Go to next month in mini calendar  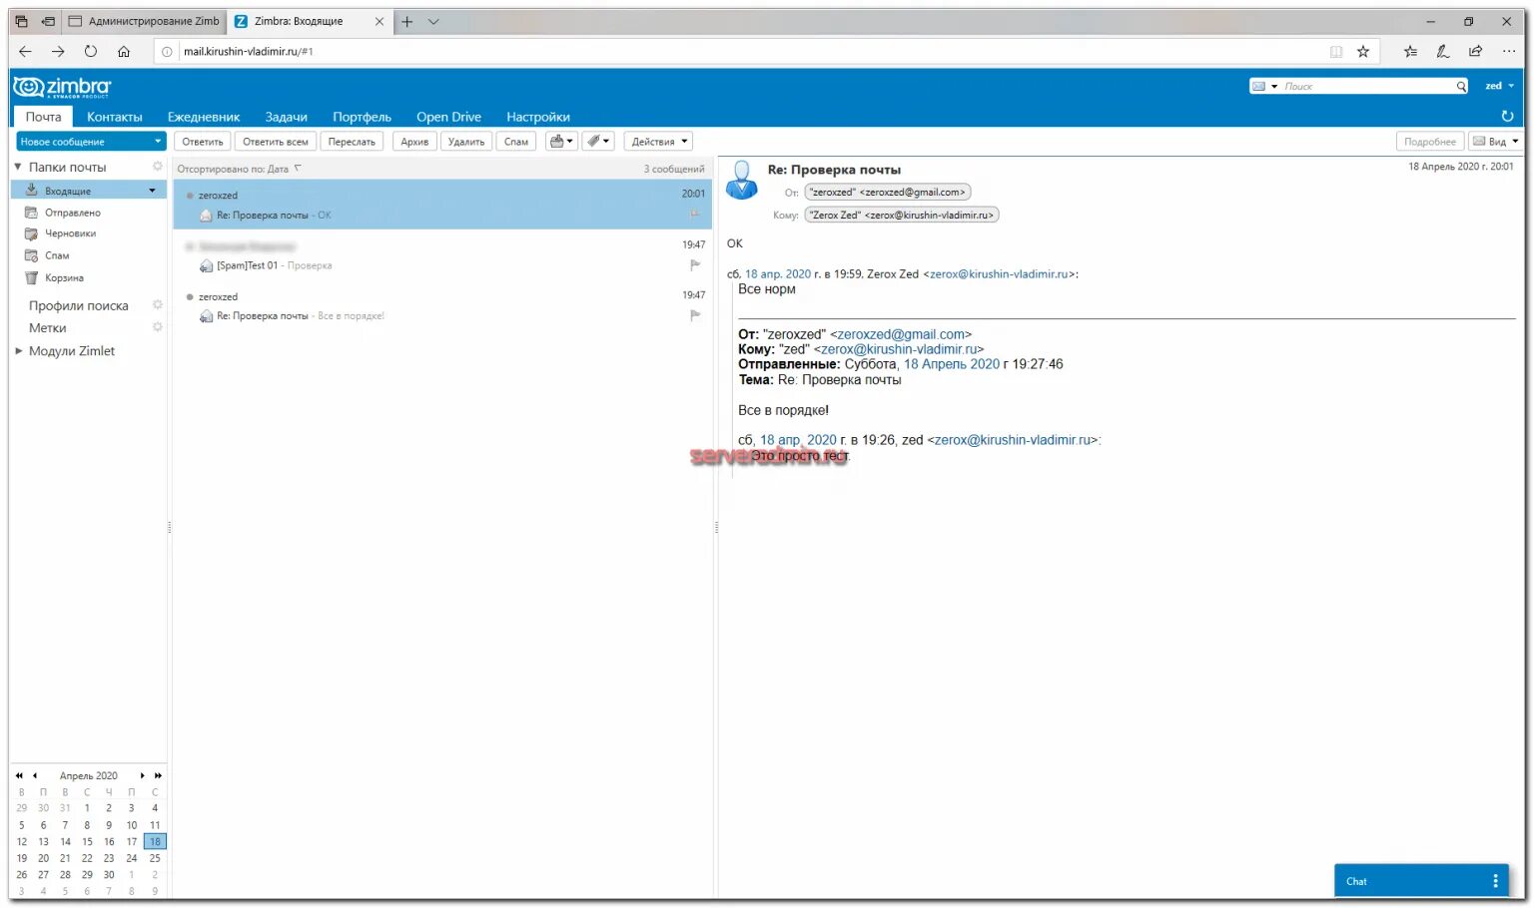[x=142, y=775]
